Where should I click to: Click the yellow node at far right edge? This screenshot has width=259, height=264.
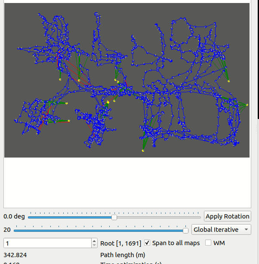tap(247, 104)
